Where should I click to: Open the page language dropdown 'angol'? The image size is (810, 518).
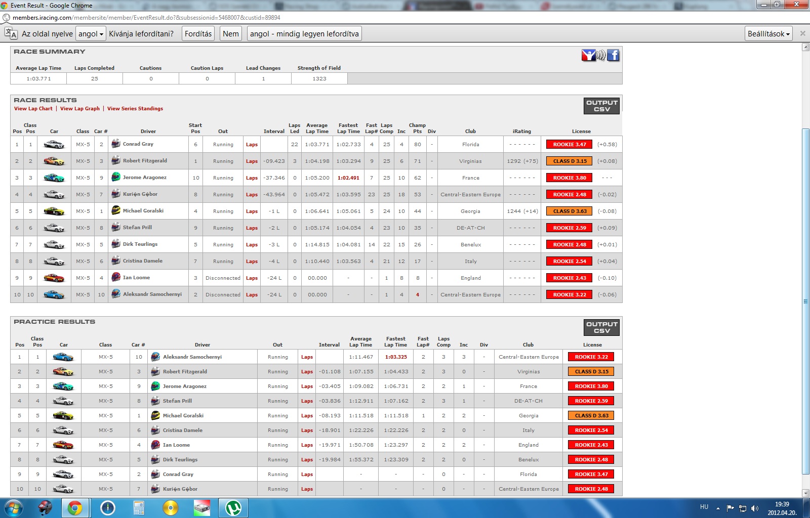pos(91,34)
